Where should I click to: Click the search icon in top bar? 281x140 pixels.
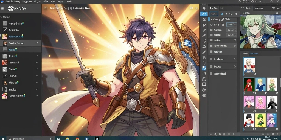pyautogui.click(x=240, y=1)
